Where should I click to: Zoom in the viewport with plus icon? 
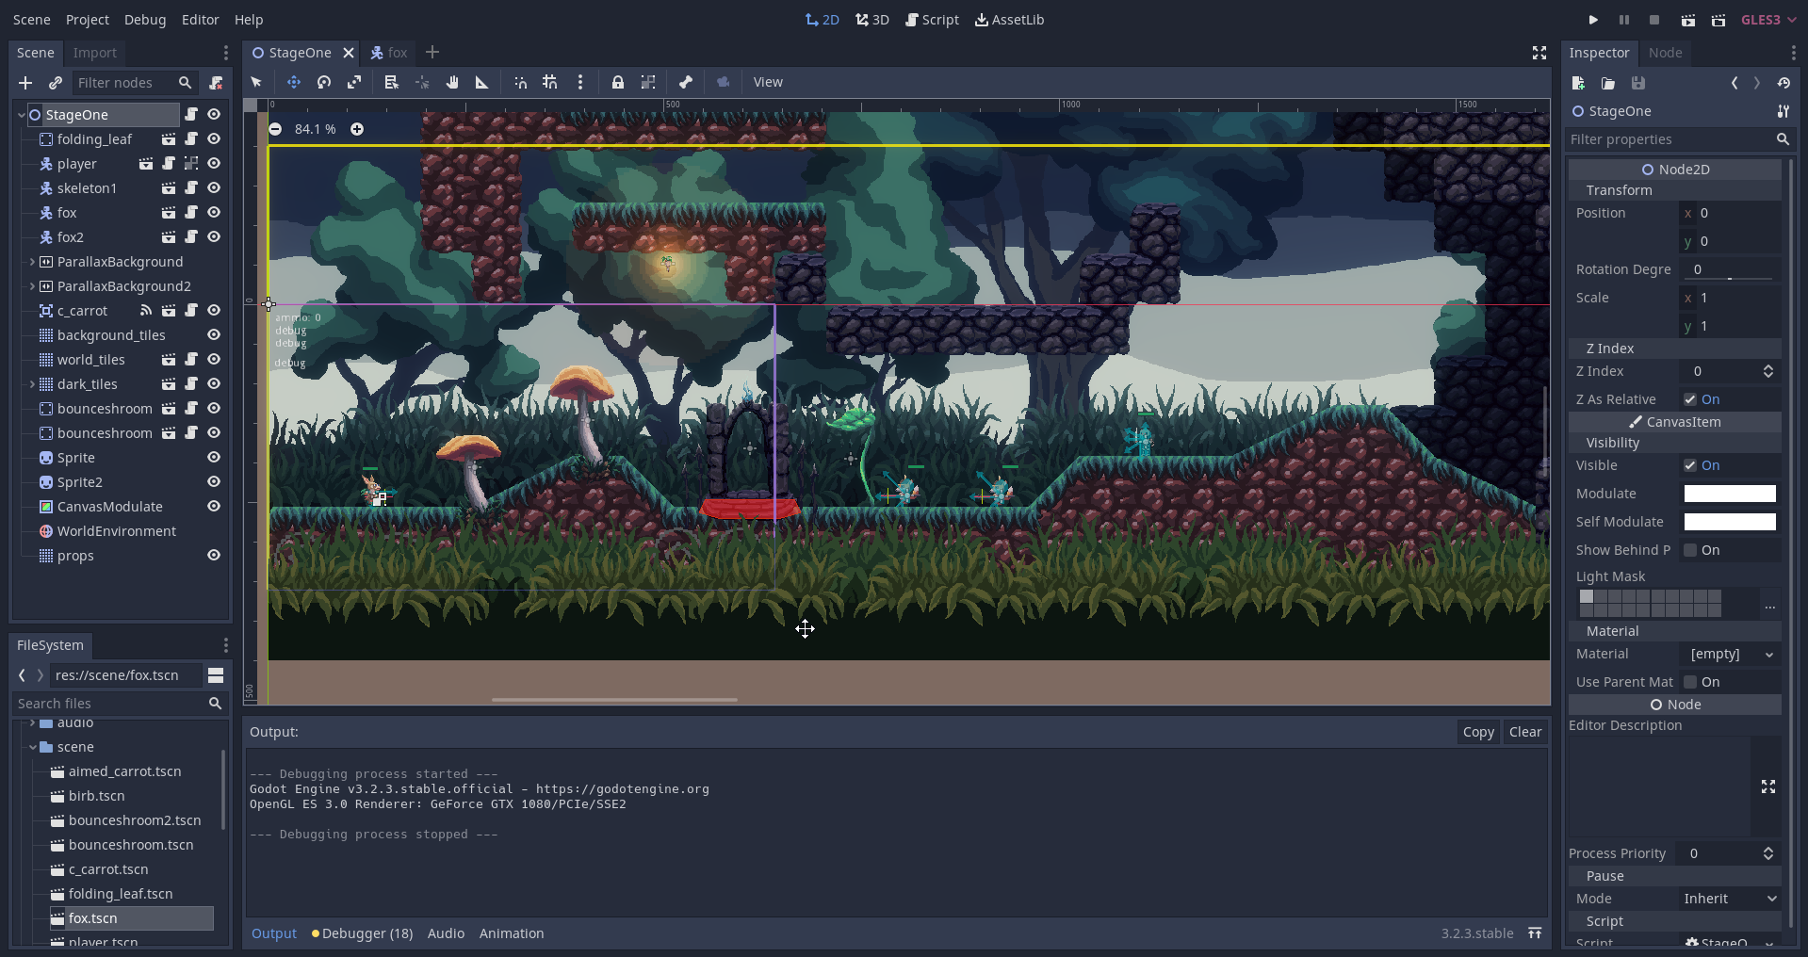357,129
